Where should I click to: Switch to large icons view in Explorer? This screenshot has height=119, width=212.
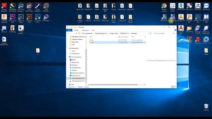pyautogui.click(x=175, y=87)
